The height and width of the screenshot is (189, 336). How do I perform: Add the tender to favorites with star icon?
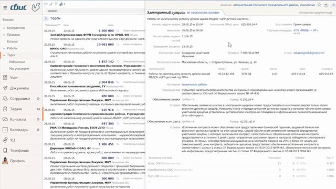click(319, 5)
